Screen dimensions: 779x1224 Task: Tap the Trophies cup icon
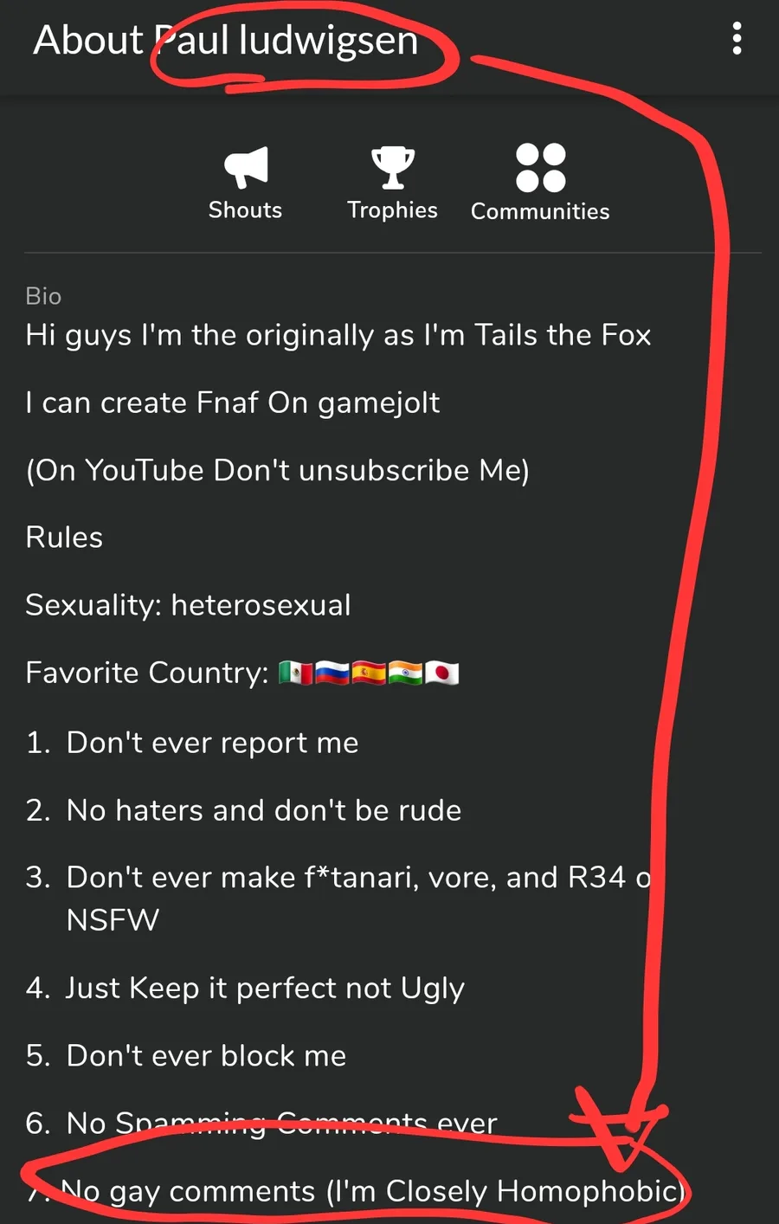392,167
